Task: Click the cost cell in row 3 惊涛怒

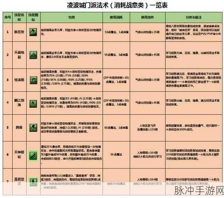Action: point(116,80)
